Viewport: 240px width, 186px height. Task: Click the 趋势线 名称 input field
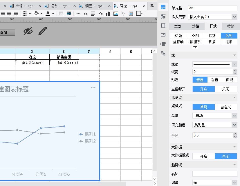(215, 174)
